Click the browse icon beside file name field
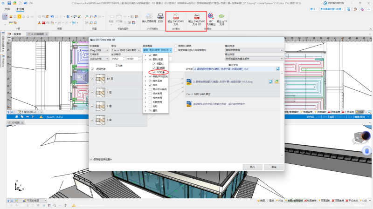 coord(277,69)
